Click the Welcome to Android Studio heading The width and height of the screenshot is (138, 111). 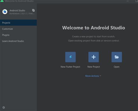coord(93,28)
